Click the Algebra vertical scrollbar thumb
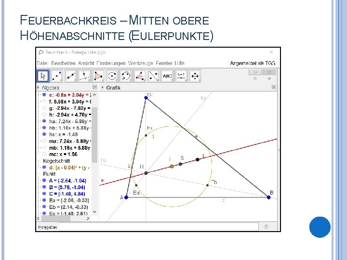This screenshot has height=260, width=347. (x=94, y=135)
